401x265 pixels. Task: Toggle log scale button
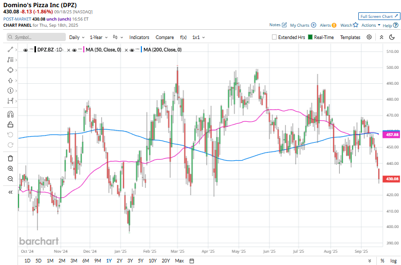393,261
